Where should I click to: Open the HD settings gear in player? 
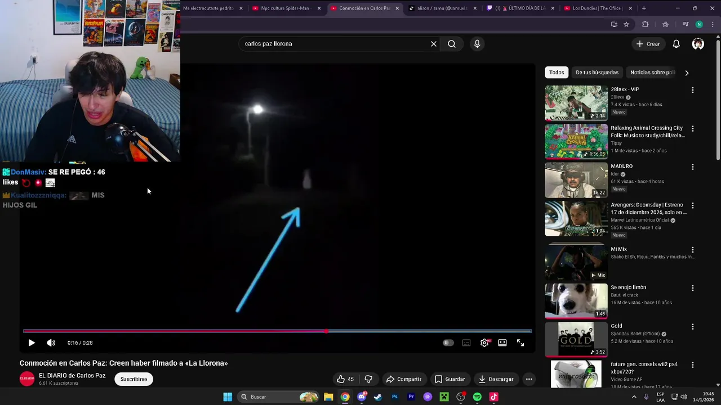point(484,343)
